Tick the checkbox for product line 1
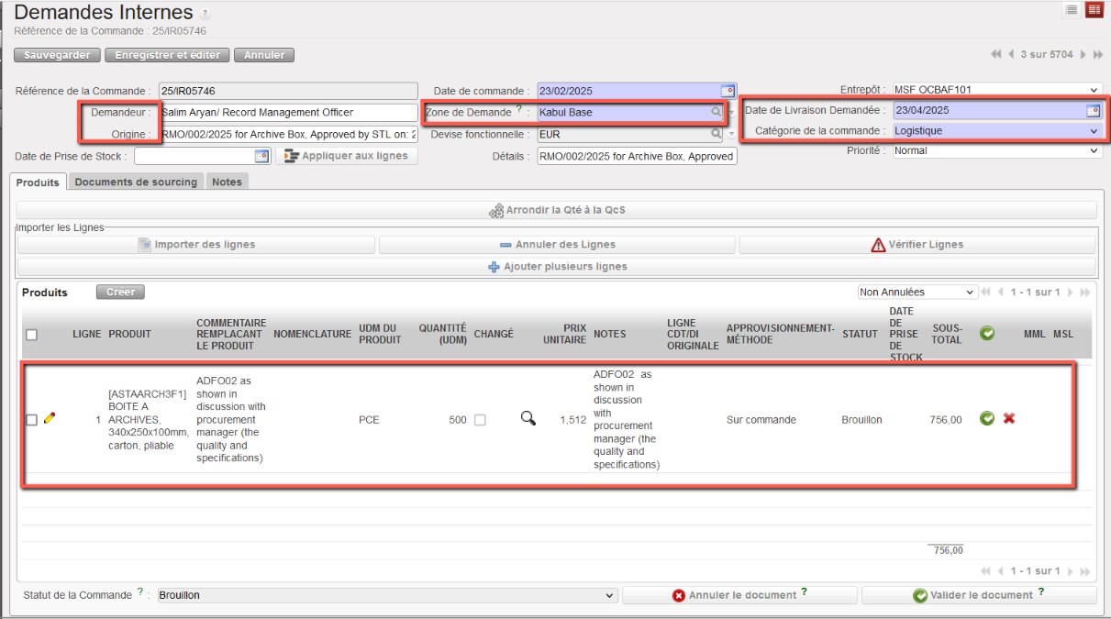 (x=31, y=420)
